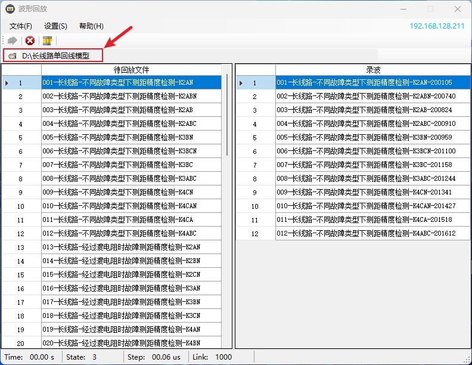Click the red X stop icon
Viewport: 472px width, 365px height.
(x=29, y=41)
